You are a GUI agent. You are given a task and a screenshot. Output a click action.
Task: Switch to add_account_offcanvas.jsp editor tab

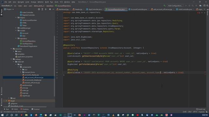[x=162, y=9]
